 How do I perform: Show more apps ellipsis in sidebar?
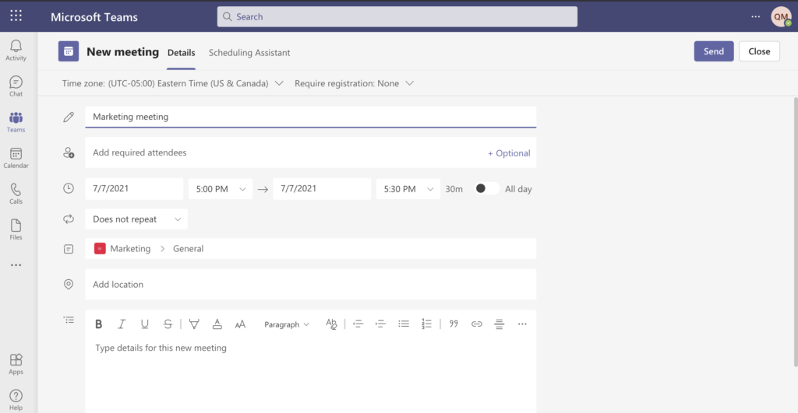click(16, 265)
